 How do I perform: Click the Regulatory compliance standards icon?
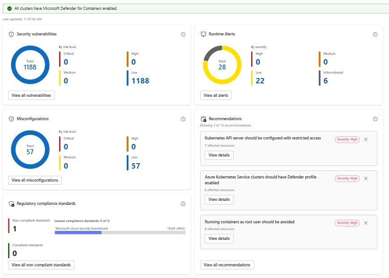coord(11,204)
